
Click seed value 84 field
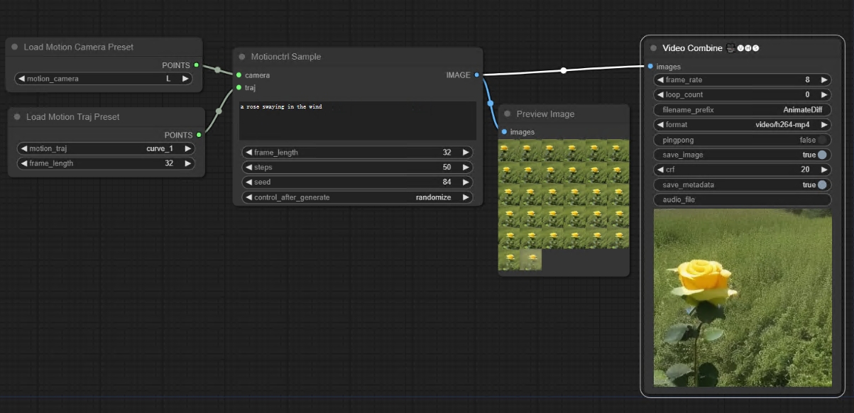[358, 182]
